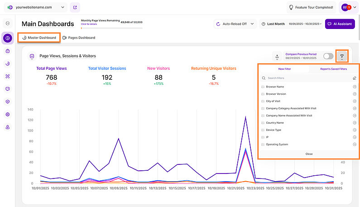The width and height of the screenshot is (360, 207).
Task: Add the Country Name filter arrow
Action: 355,123
